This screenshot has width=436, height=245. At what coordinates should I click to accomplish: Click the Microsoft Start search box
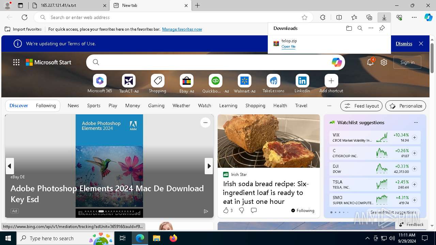215,62
